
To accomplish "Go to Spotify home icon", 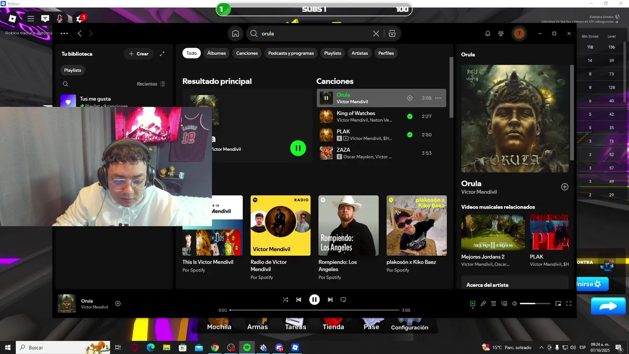I will 235,33.
